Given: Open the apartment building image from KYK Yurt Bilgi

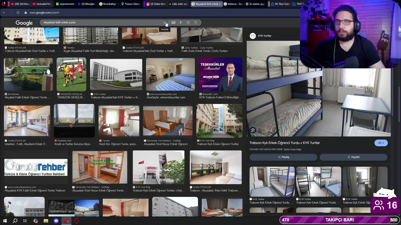Looking at the screenshot, I should tap(219, 121).
